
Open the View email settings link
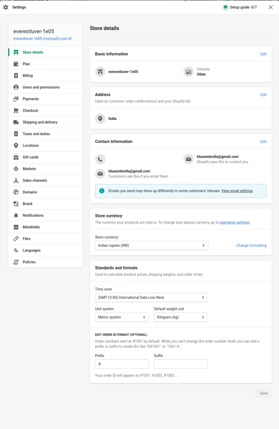point(237,191)
